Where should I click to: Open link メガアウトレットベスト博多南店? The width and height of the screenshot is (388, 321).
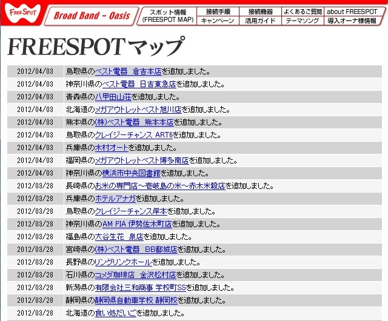(142, 160)
